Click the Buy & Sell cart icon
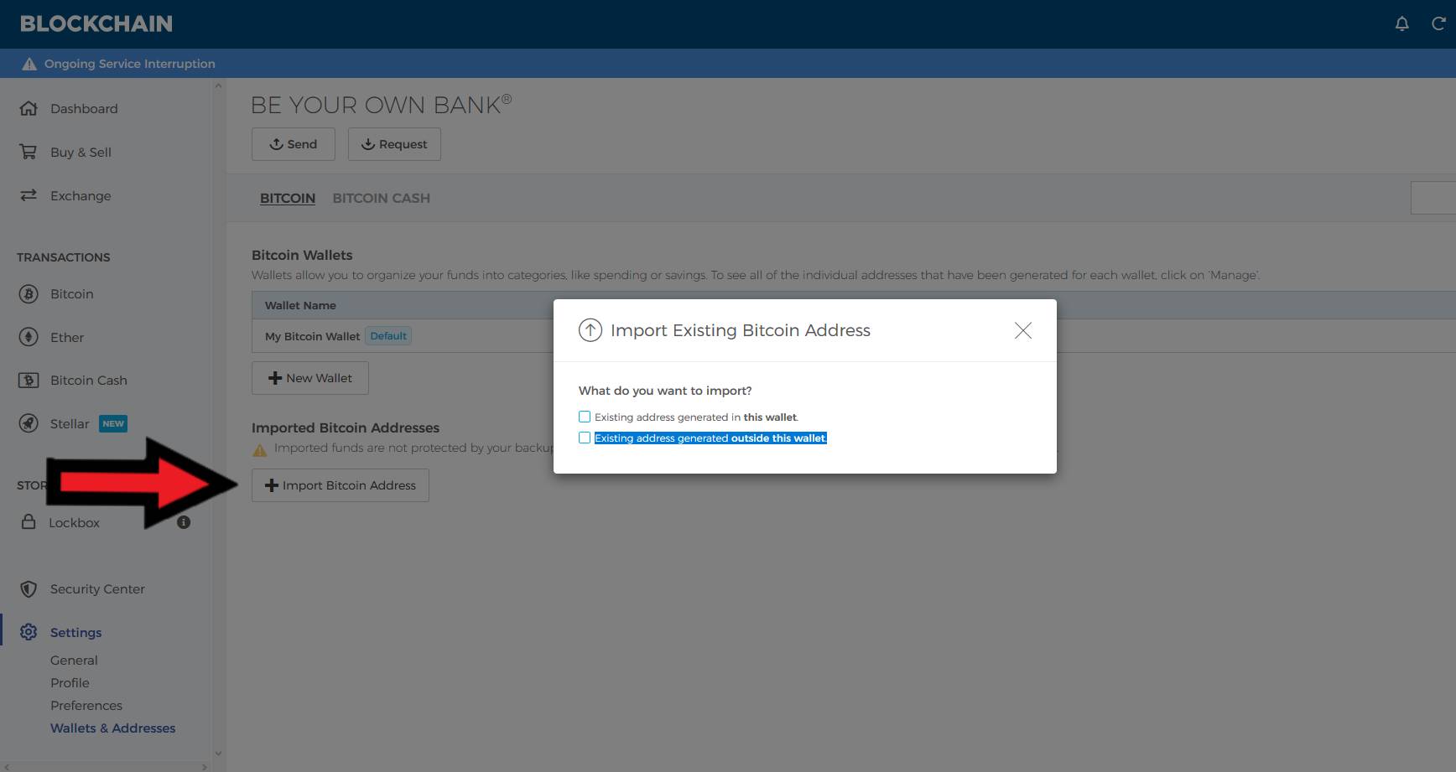 (x=29, y=152)
